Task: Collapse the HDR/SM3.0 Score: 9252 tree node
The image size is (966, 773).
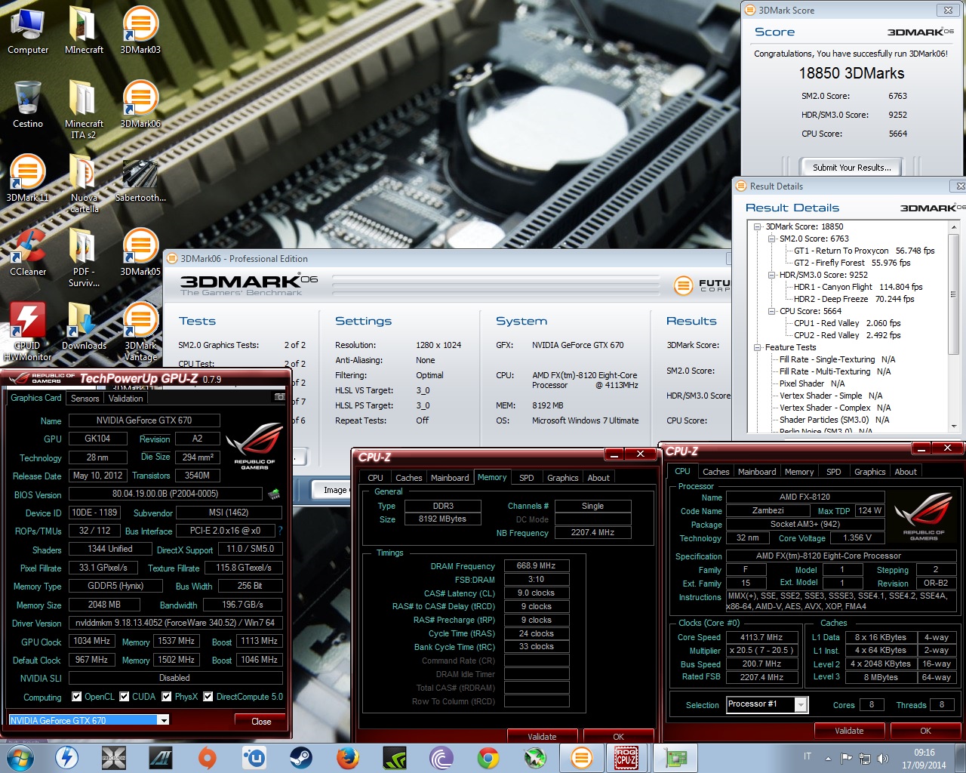Action: [772, 275]
